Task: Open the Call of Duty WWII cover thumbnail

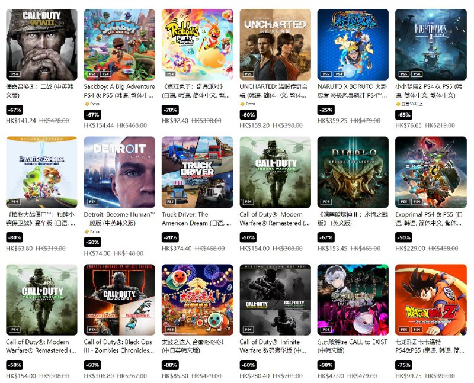Action: point(41,44)
